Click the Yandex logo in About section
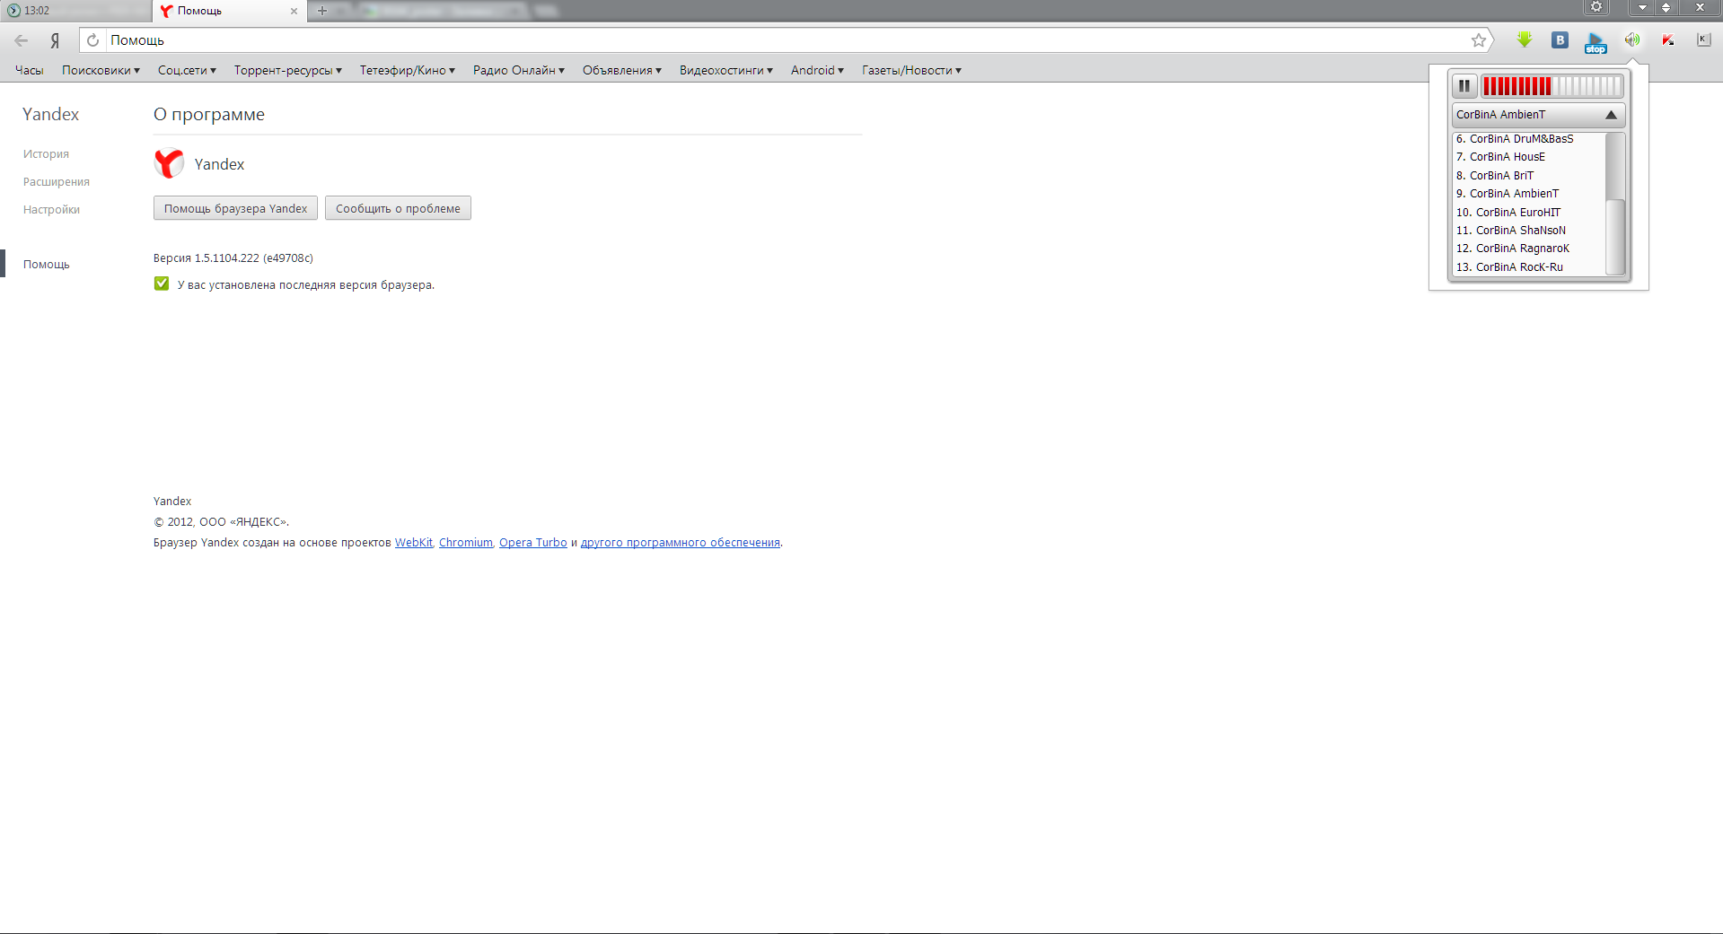The width and height of the screenshot is (1723, 934). click(169, 163)
